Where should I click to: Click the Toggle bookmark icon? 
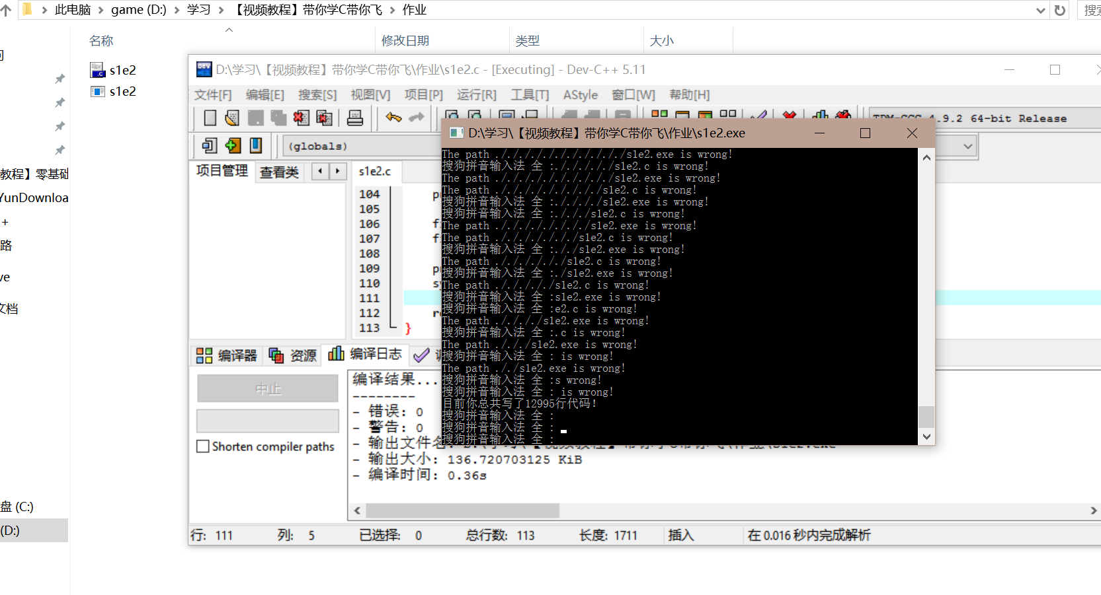(256, 146)
